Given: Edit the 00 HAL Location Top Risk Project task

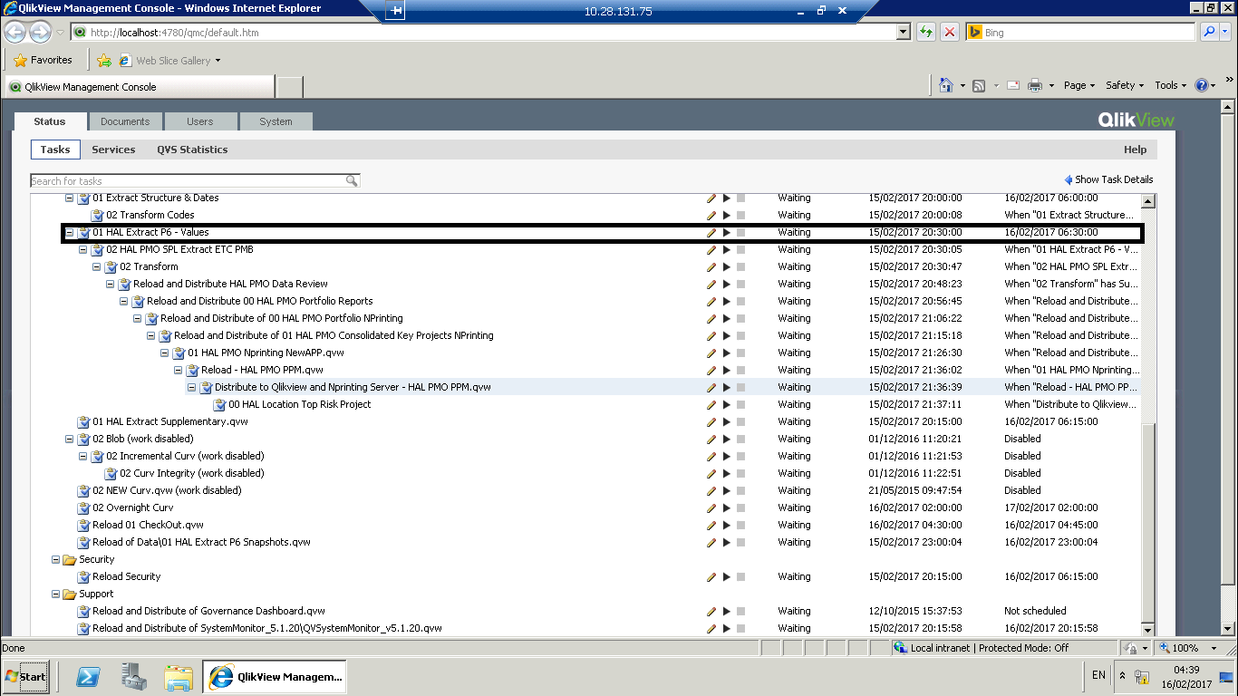Looking at the screenshot, I should pyautogui.click(x=711, y=404).
